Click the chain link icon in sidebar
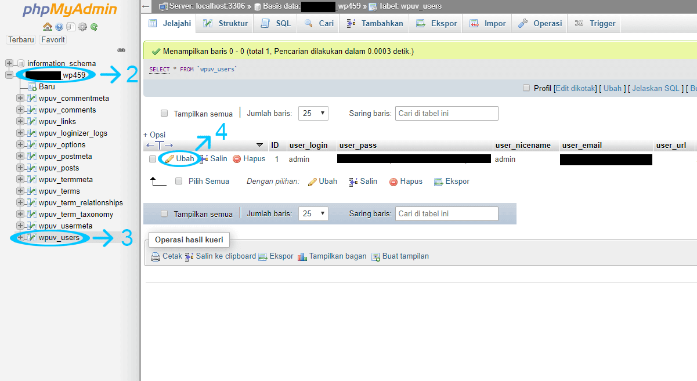Screen dimensions: 697x381 point(121,50)
